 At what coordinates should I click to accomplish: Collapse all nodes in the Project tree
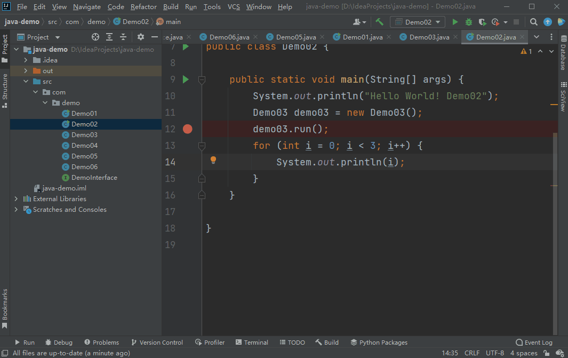[x=123, y=37]
